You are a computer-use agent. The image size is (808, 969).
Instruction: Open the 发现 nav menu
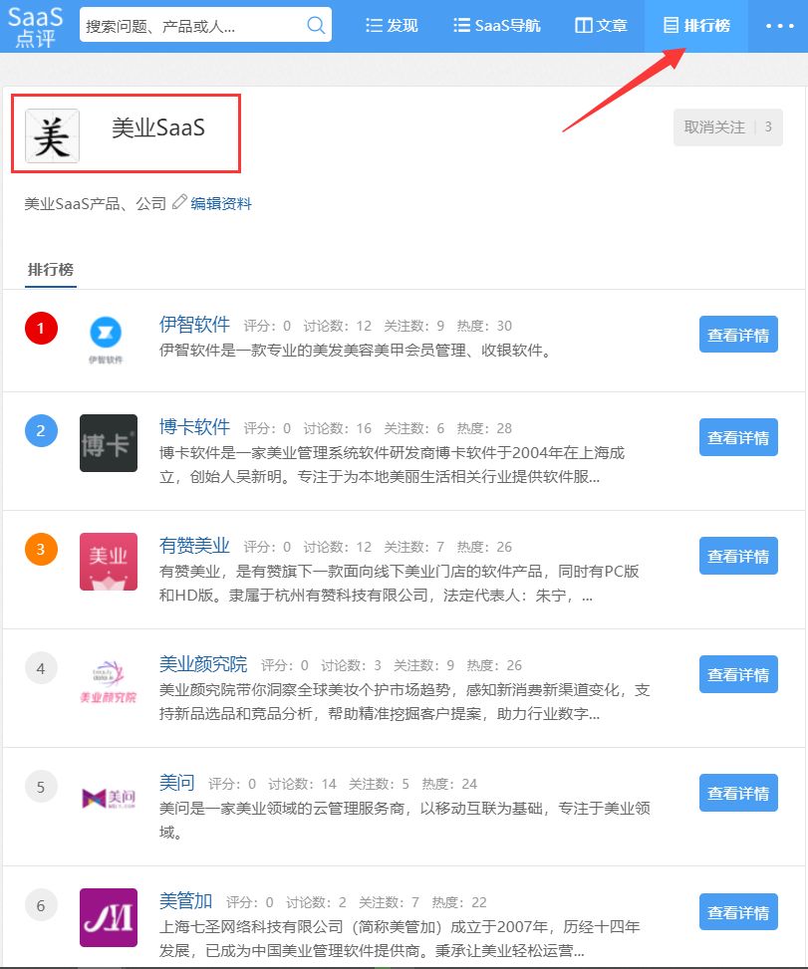(392, 25)
